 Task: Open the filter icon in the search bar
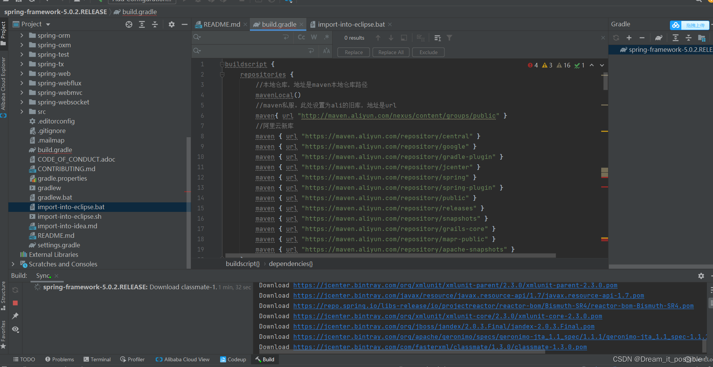449,38
